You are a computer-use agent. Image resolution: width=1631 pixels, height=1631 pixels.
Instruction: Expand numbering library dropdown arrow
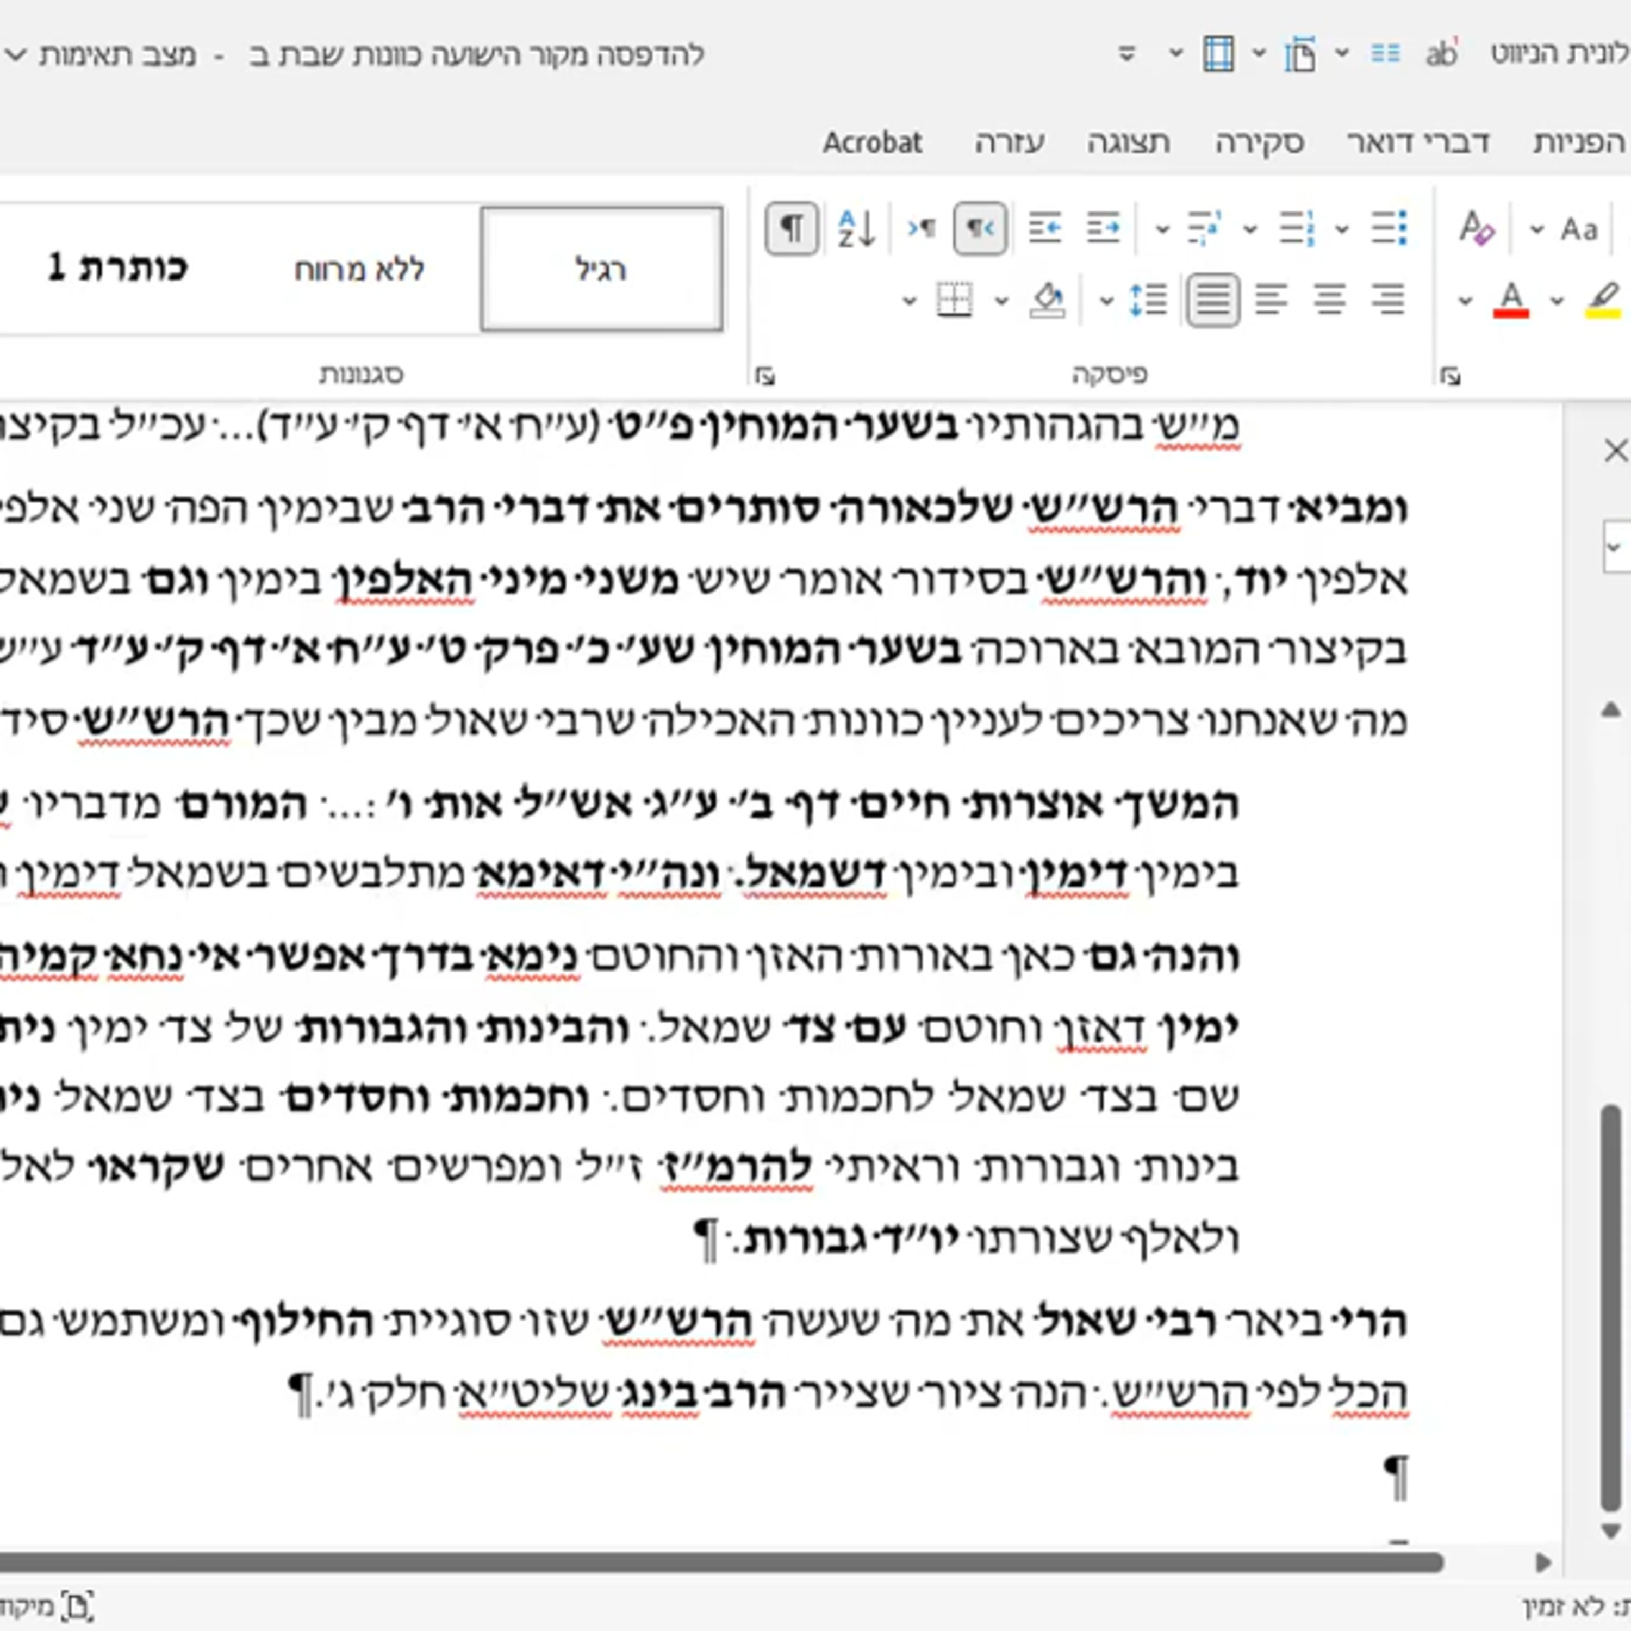pos(1250,229)
